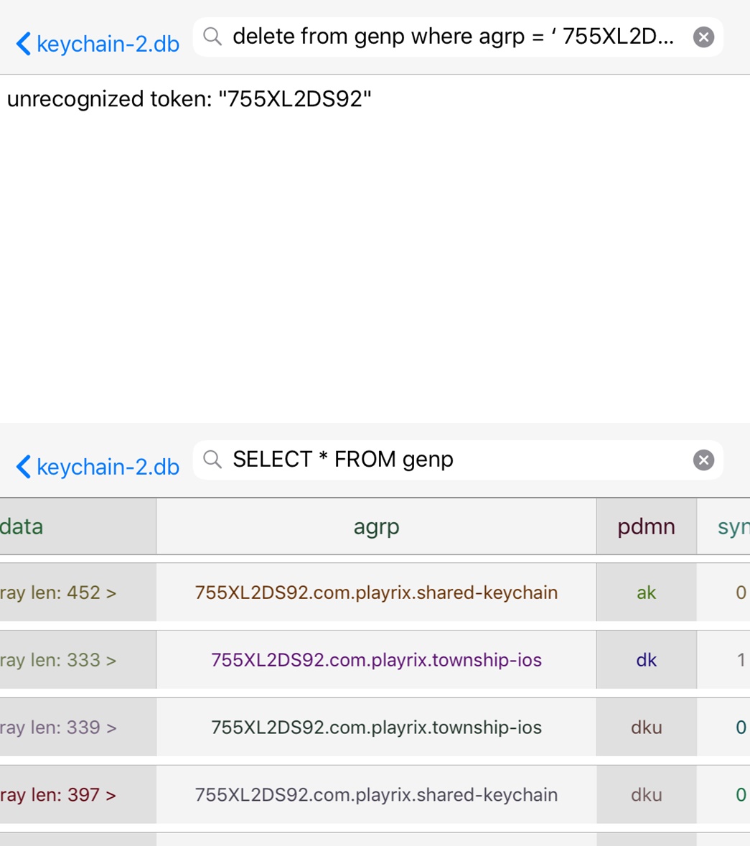
Task: Tap search magnifier icon in top query bar
Action: point(212,37)
